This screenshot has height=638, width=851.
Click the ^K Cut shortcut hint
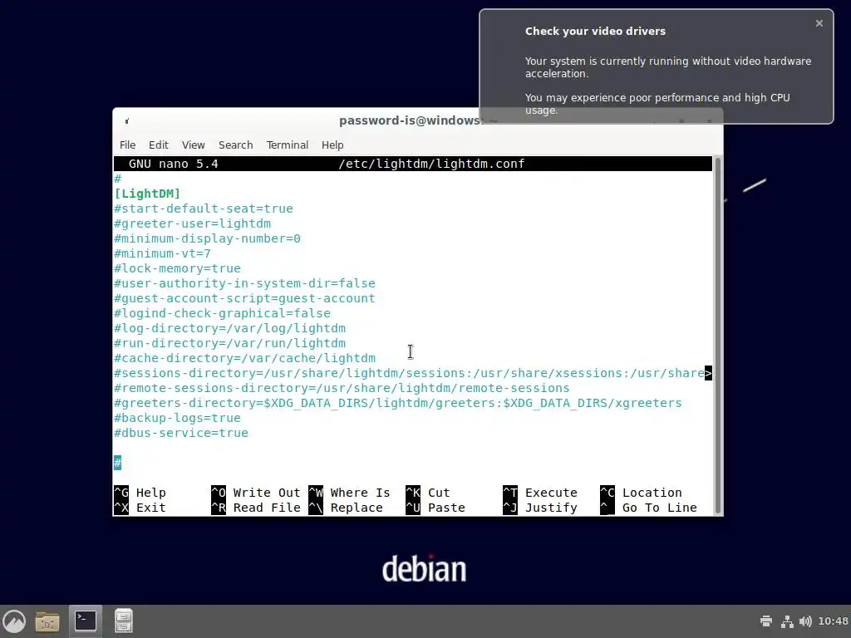pyautogui.click(x=428, y=493)
